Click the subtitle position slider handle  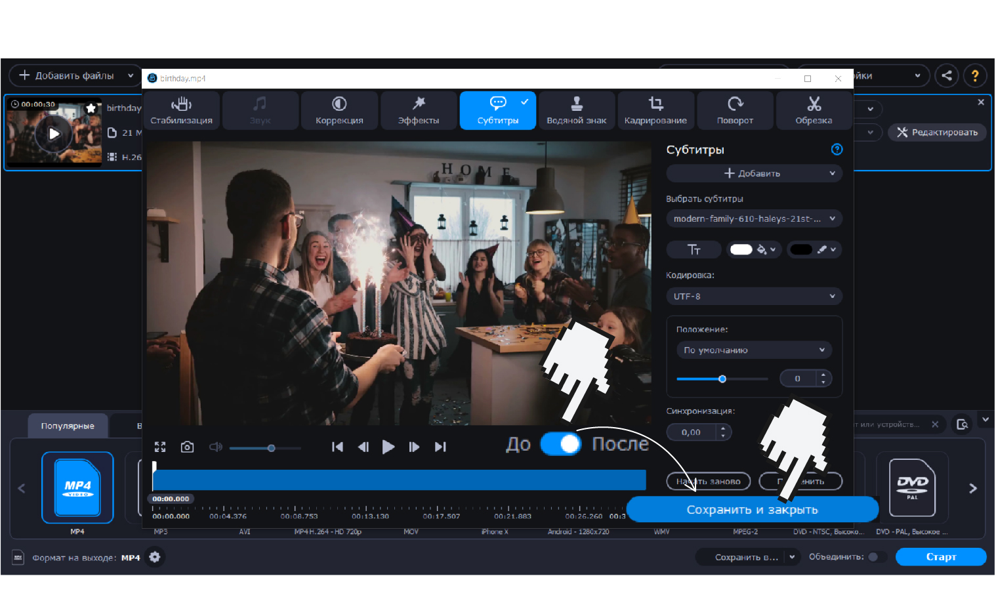[722, 379]
